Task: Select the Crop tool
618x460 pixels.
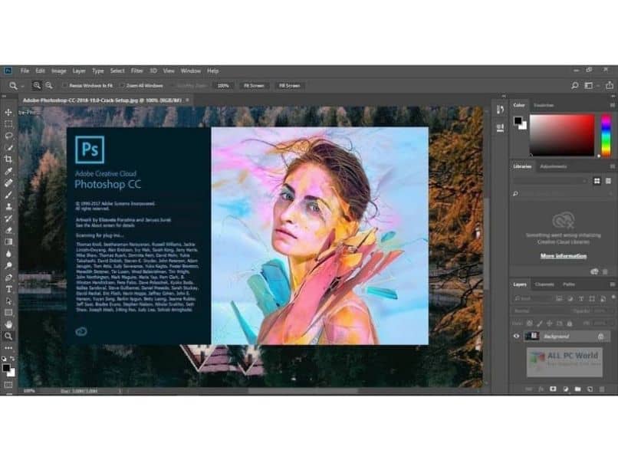Action: 8,159
